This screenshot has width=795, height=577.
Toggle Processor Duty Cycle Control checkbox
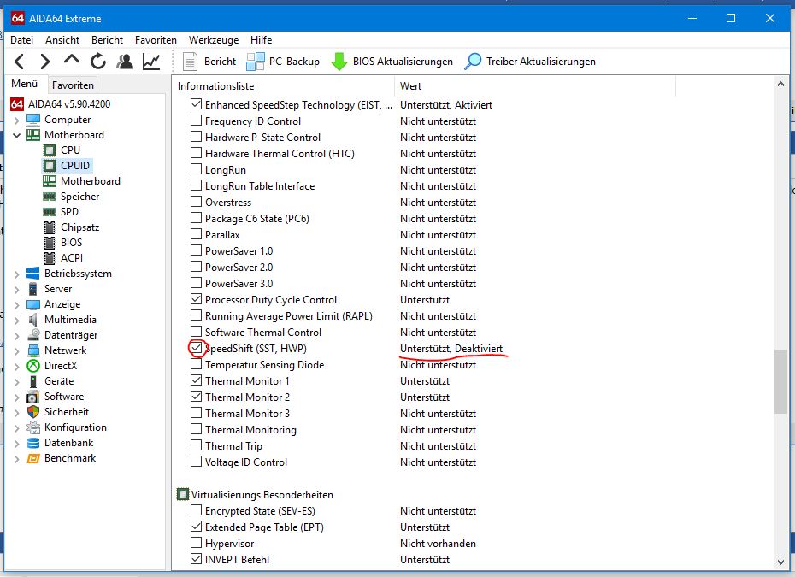[196, 299]
